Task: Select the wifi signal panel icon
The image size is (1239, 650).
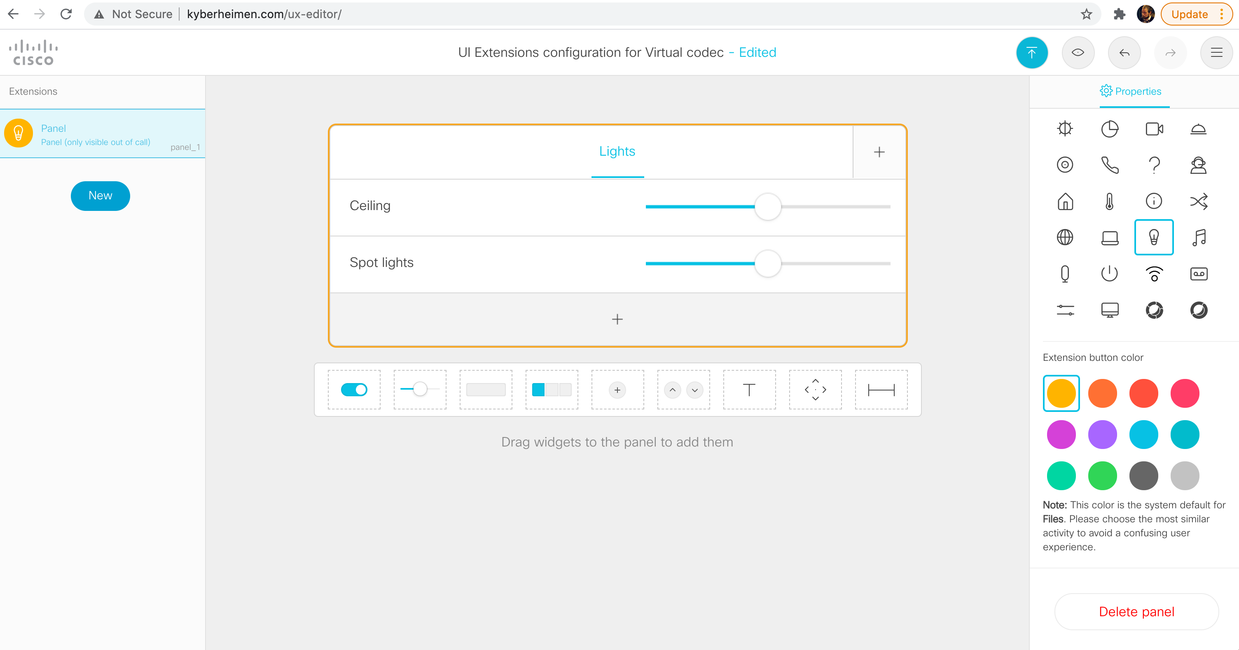Action: [x=1154, y=274]
